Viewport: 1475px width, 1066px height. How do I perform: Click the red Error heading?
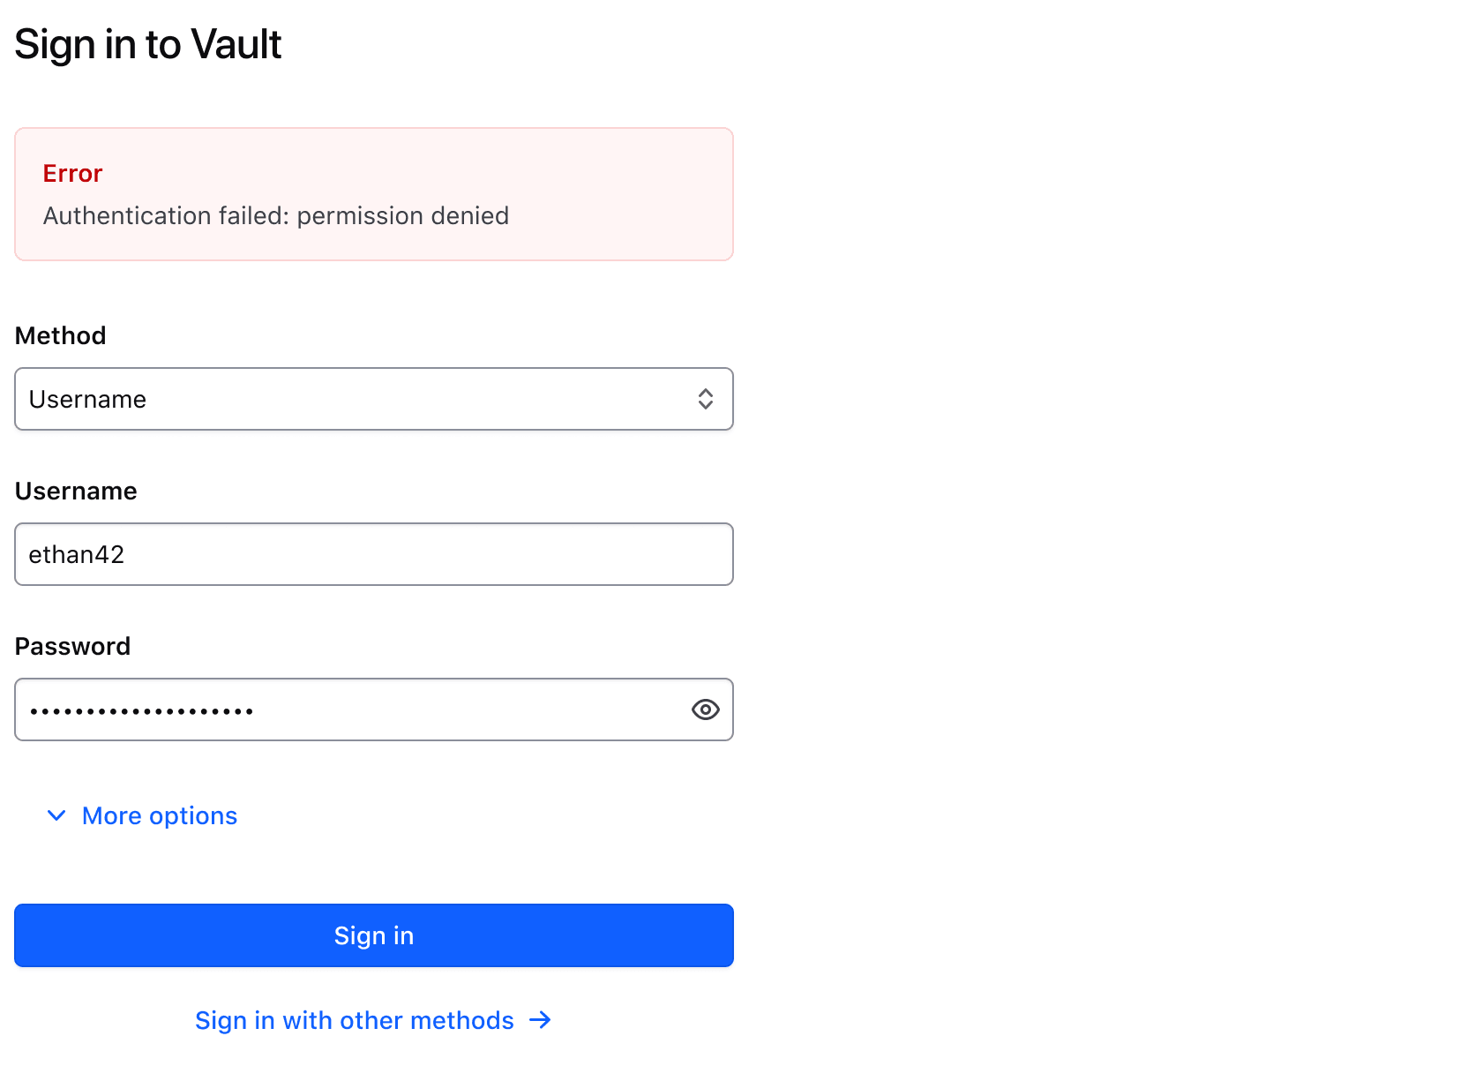[72, 173]
